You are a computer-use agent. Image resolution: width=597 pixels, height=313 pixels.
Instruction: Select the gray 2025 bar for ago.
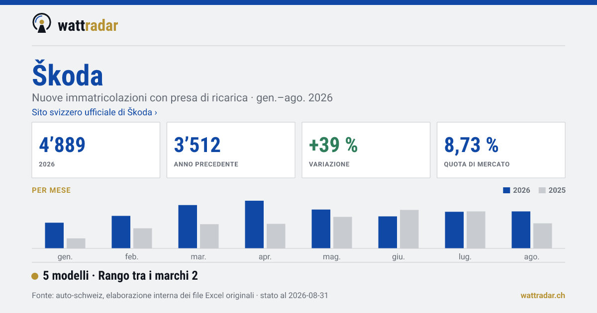(x=543, y=236)
